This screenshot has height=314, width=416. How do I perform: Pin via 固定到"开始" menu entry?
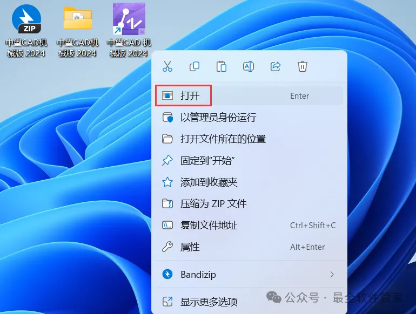coord(249,161)
